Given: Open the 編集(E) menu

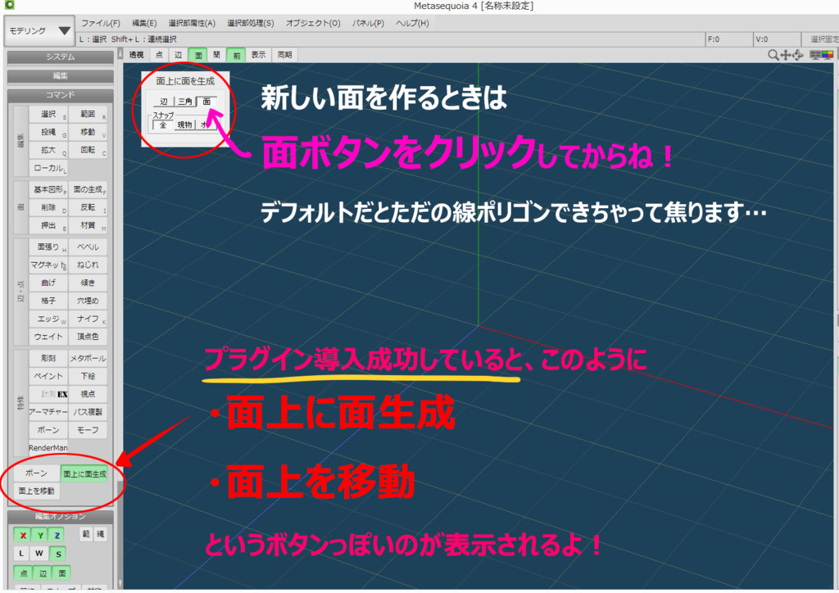Looking at the screenshot, I should pos(144,23).
